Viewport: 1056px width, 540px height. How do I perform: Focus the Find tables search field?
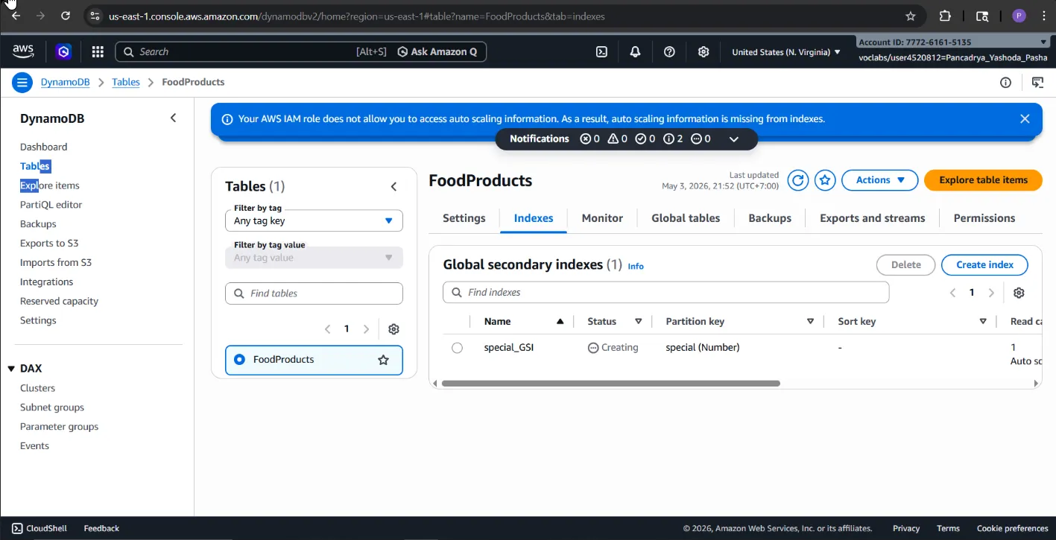coord(314,293)
